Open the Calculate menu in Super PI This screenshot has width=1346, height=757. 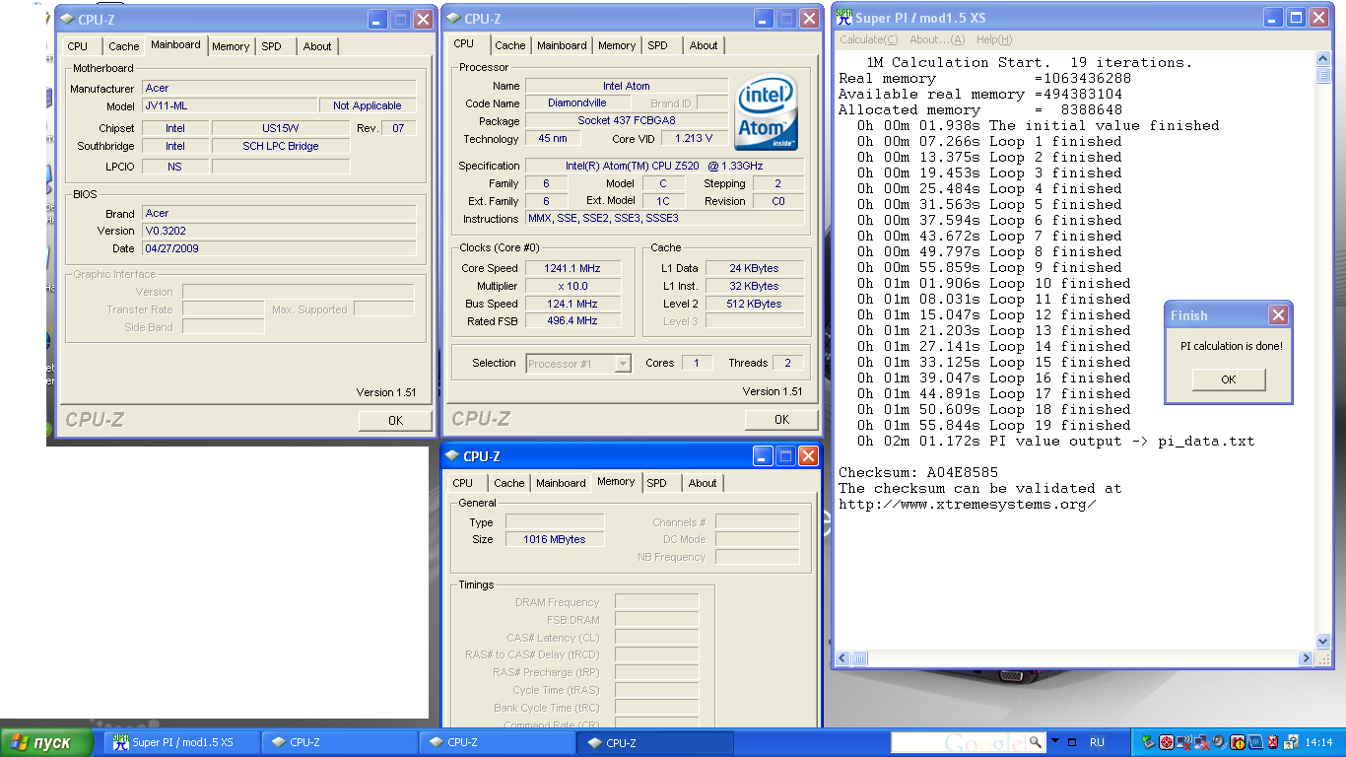tap(868, 39)
